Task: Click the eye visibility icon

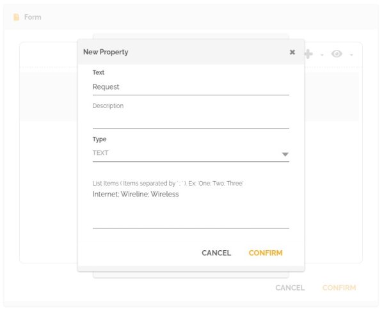Action: [x=337, y=54]
